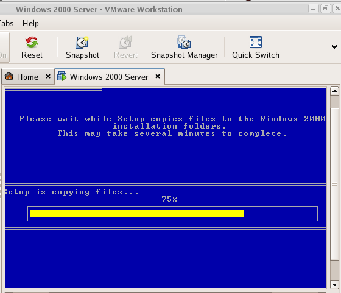Image resolution: width=341 pixels, height=293 pixels.
Task: Click the vertical scrollbar thumb
Action: click(x=334, y=183)
